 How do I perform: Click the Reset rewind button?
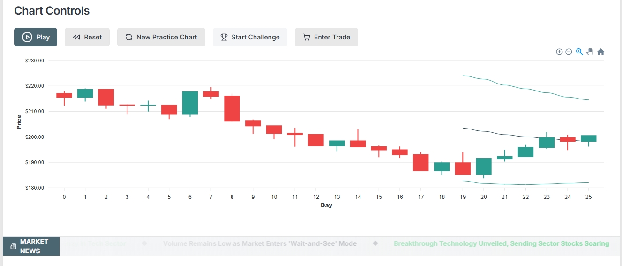87,37
